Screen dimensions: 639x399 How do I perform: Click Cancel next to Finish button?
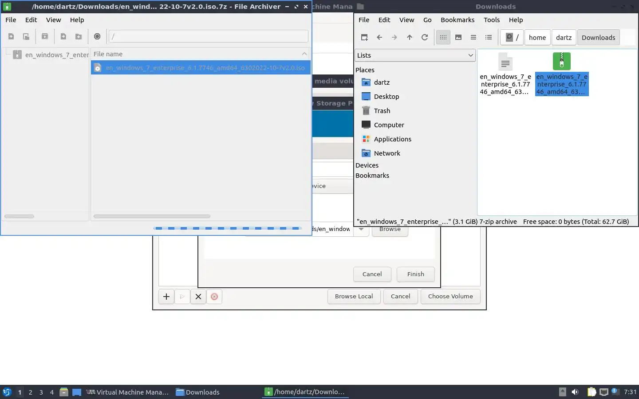(x=372, y=274)
